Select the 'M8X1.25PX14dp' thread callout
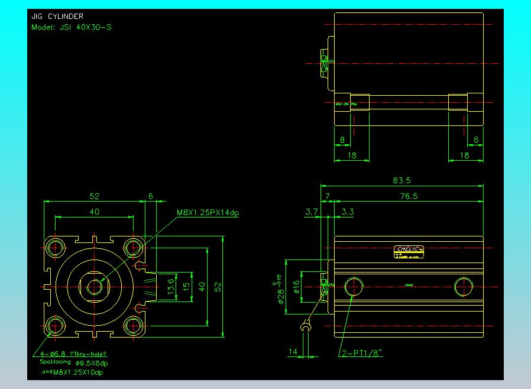531x389 pixels. pos(208,213)
